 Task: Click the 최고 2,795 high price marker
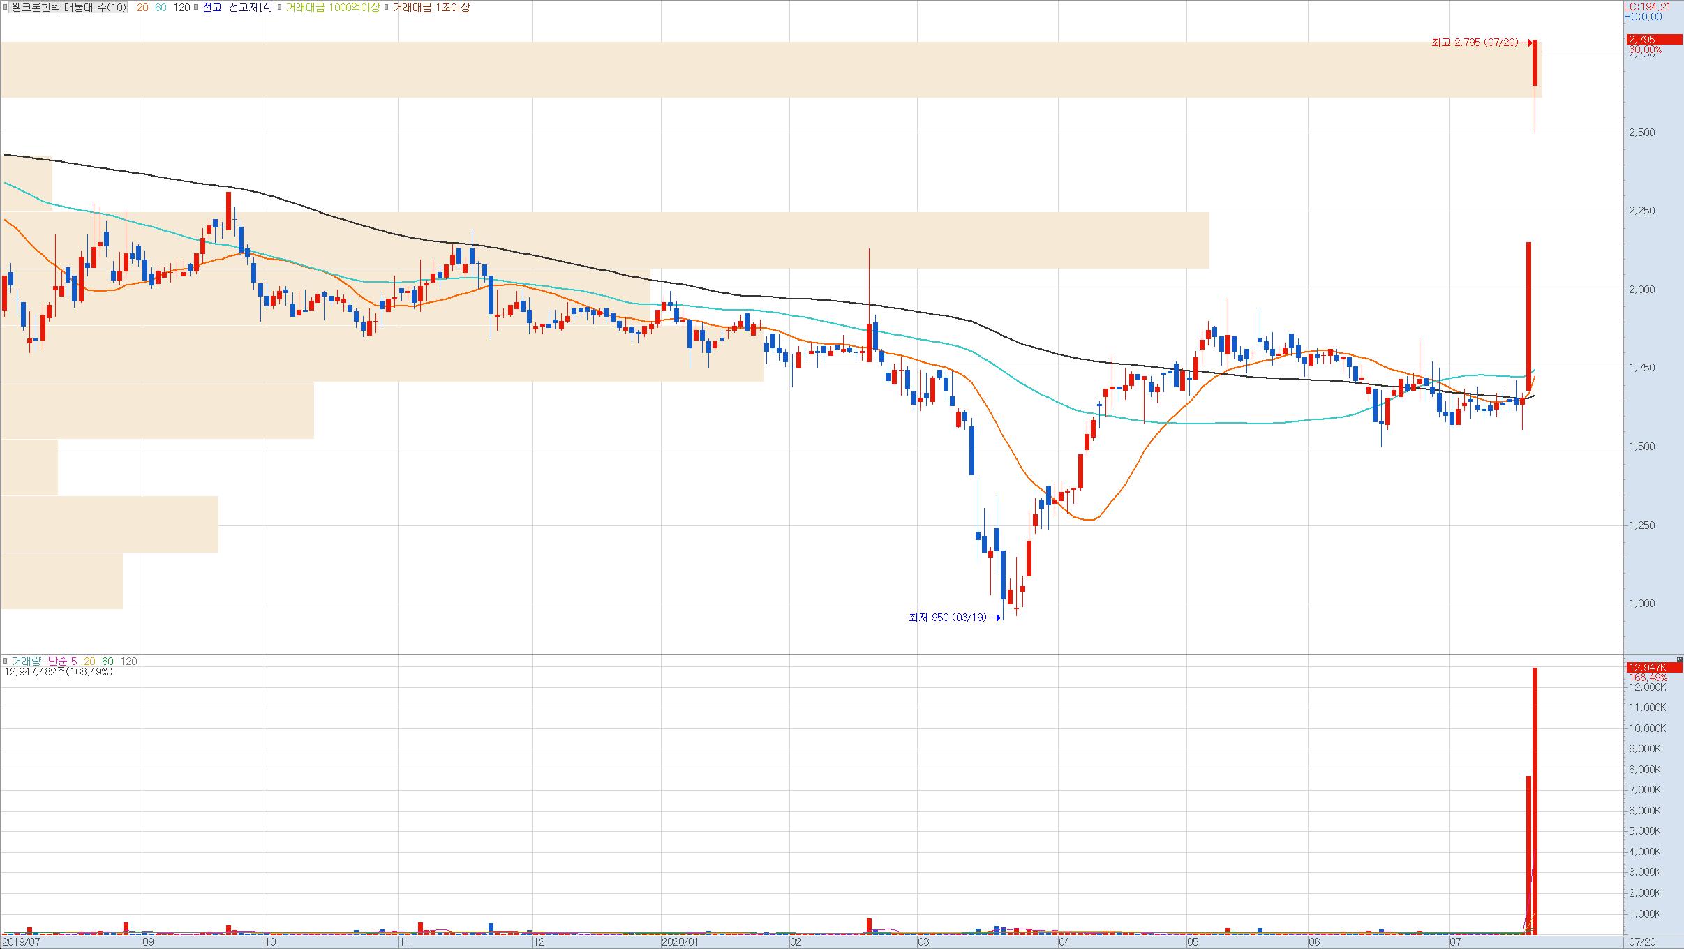tap(1474, 43)
